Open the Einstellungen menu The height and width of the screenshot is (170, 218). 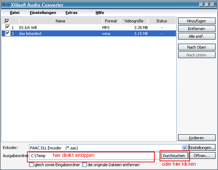click(43, 13)
